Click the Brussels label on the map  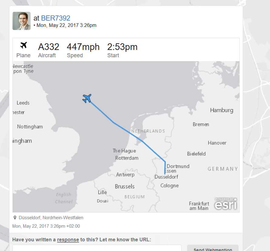pos(125,187)
